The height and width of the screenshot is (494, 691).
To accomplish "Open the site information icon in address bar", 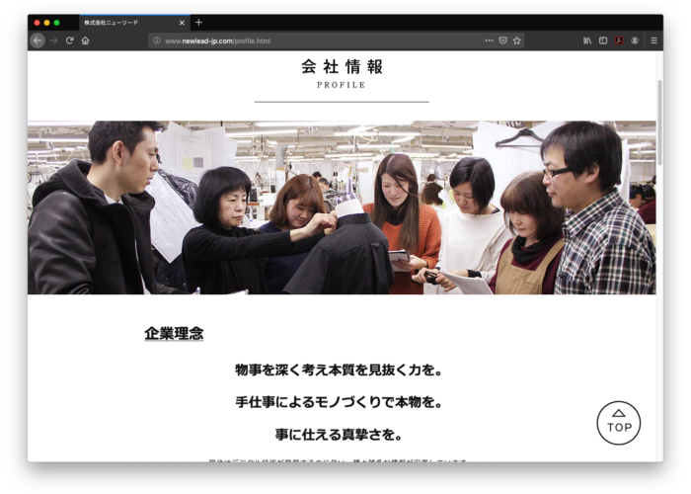I will pyautogui.click(x=156, y=41).
